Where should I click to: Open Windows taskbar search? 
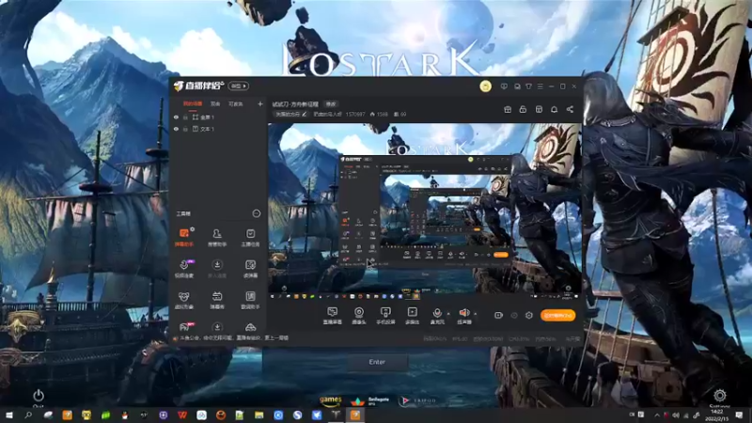[x=28, y=415]
